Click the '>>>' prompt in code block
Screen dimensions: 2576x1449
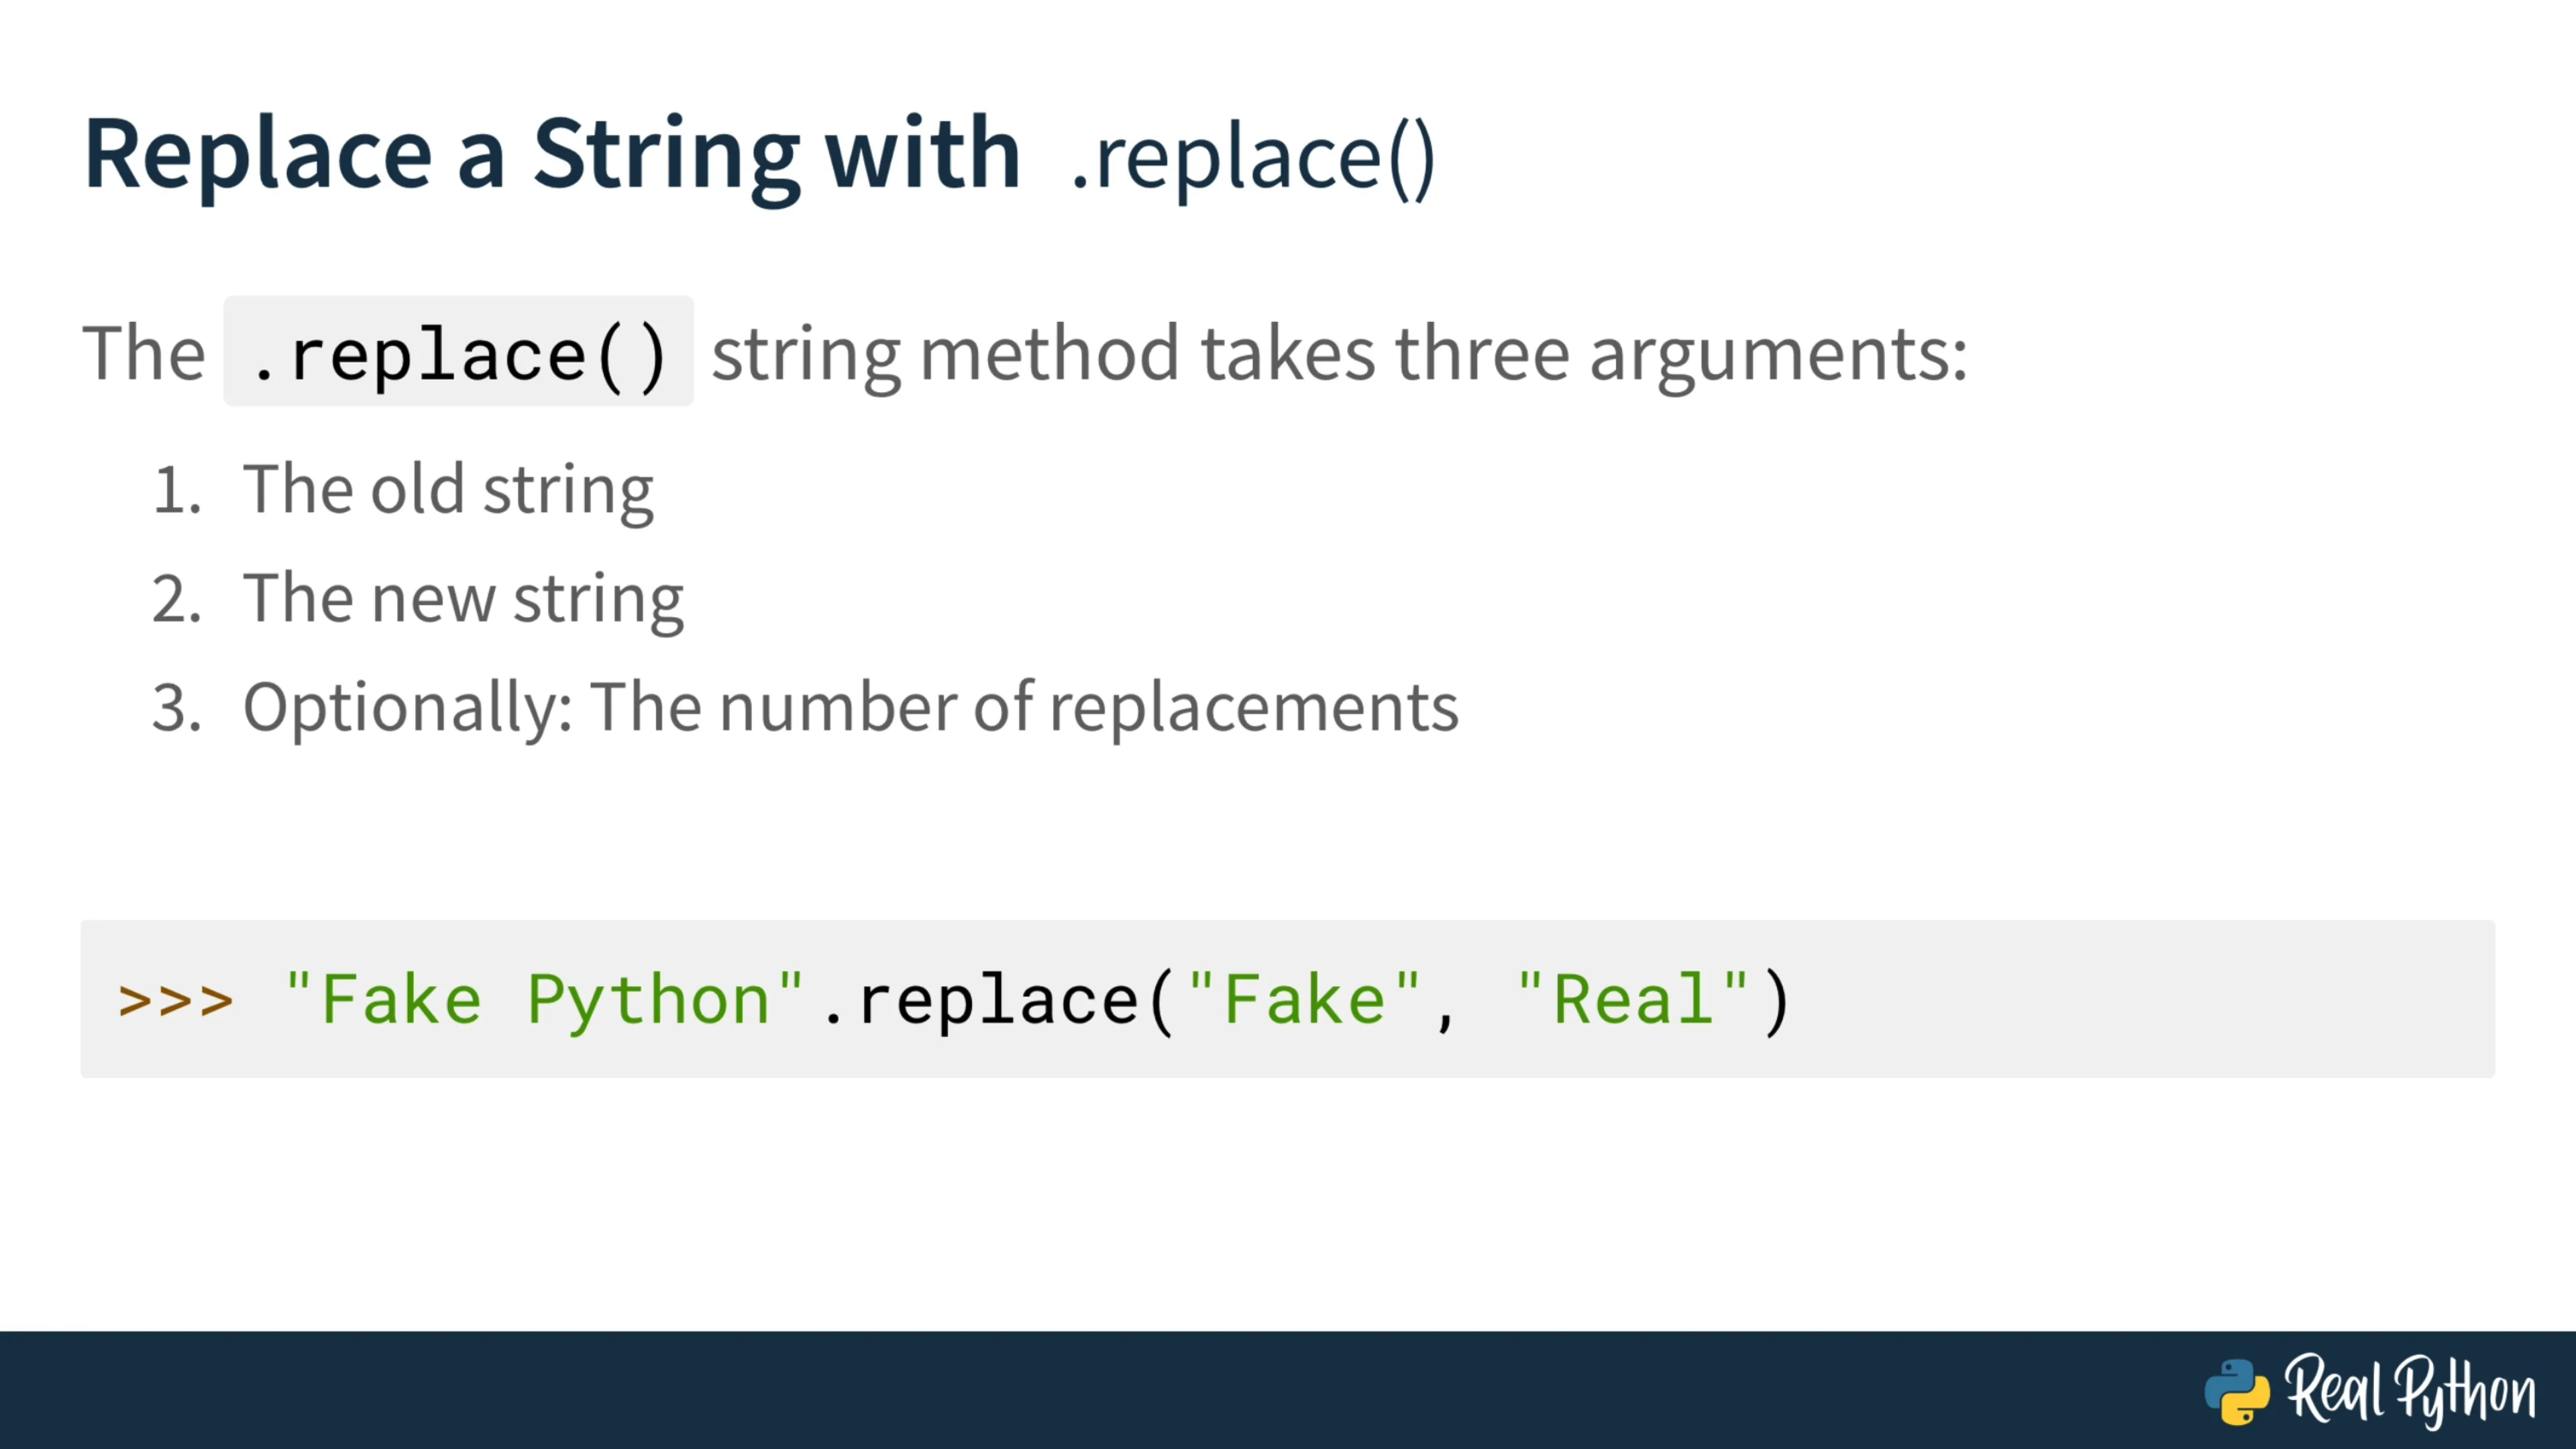coord(175,1000)
